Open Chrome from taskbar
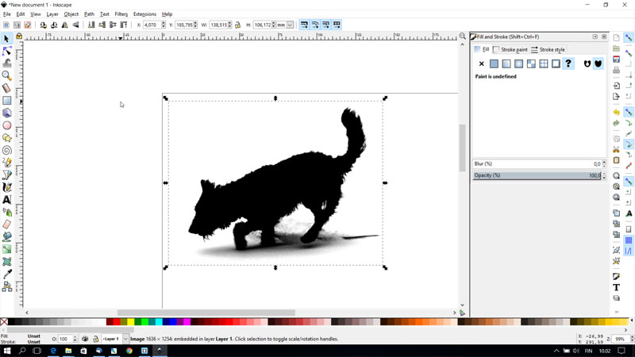The width and height of the screenshot is (635, 357). click(x=129, y=351)
